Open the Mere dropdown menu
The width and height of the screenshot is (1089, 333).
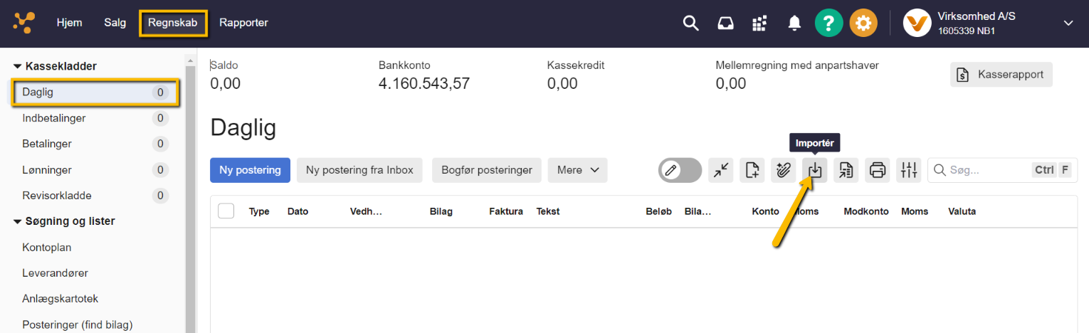click(x=577, y=170)
